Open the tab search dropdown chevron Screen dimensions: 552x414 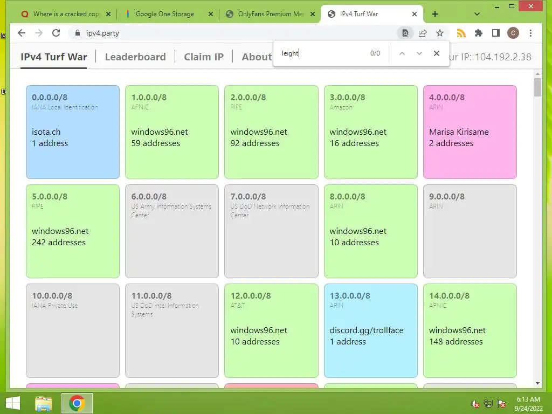tap(477, 14)
